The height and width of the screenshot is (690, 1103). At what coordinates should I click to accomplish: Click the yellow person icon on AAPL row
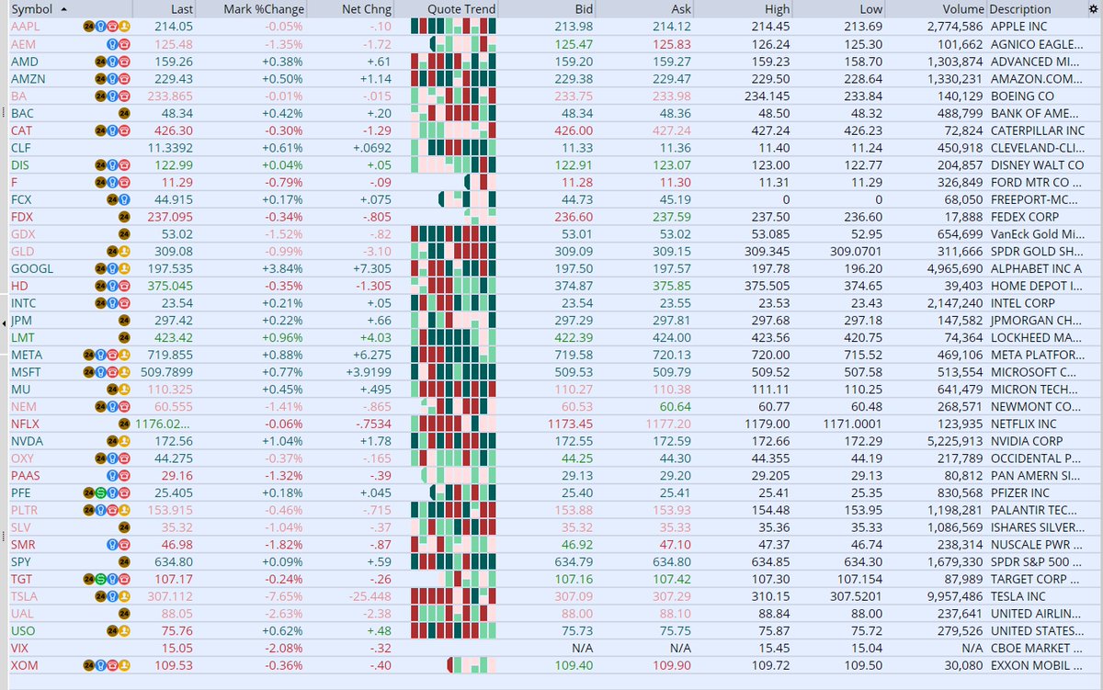coord(123,27)
